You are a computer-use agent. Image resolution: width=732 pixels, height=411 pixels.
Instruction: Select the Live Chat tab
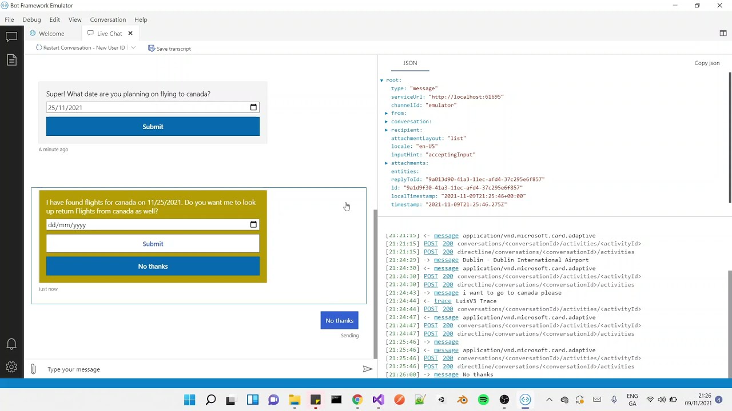click(x=109, y=34)
